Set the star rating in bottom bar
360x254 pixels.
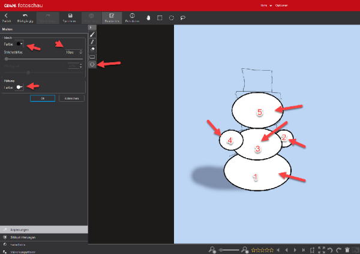point(262,249)
